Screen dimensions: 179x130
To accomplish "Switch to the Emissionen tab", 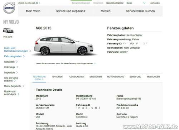I will [x=96, y=77].
